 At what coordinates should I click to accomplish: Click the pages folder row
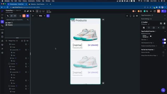click(x=17, y=23)
